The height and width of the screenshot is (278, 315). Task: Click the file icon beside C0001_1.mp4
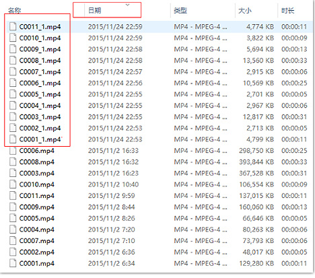[x=13, y=139]
